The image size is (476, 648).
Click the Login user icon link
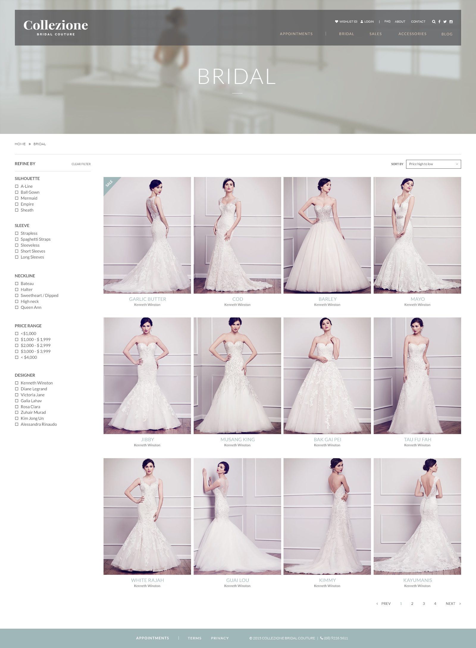(367, 22)
